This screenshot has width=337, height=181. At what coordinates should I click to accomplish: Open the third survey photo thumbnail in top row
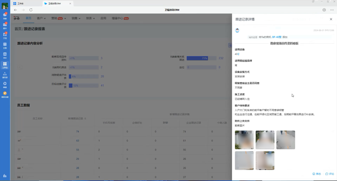pyautogui.click(x=286, y=140)
